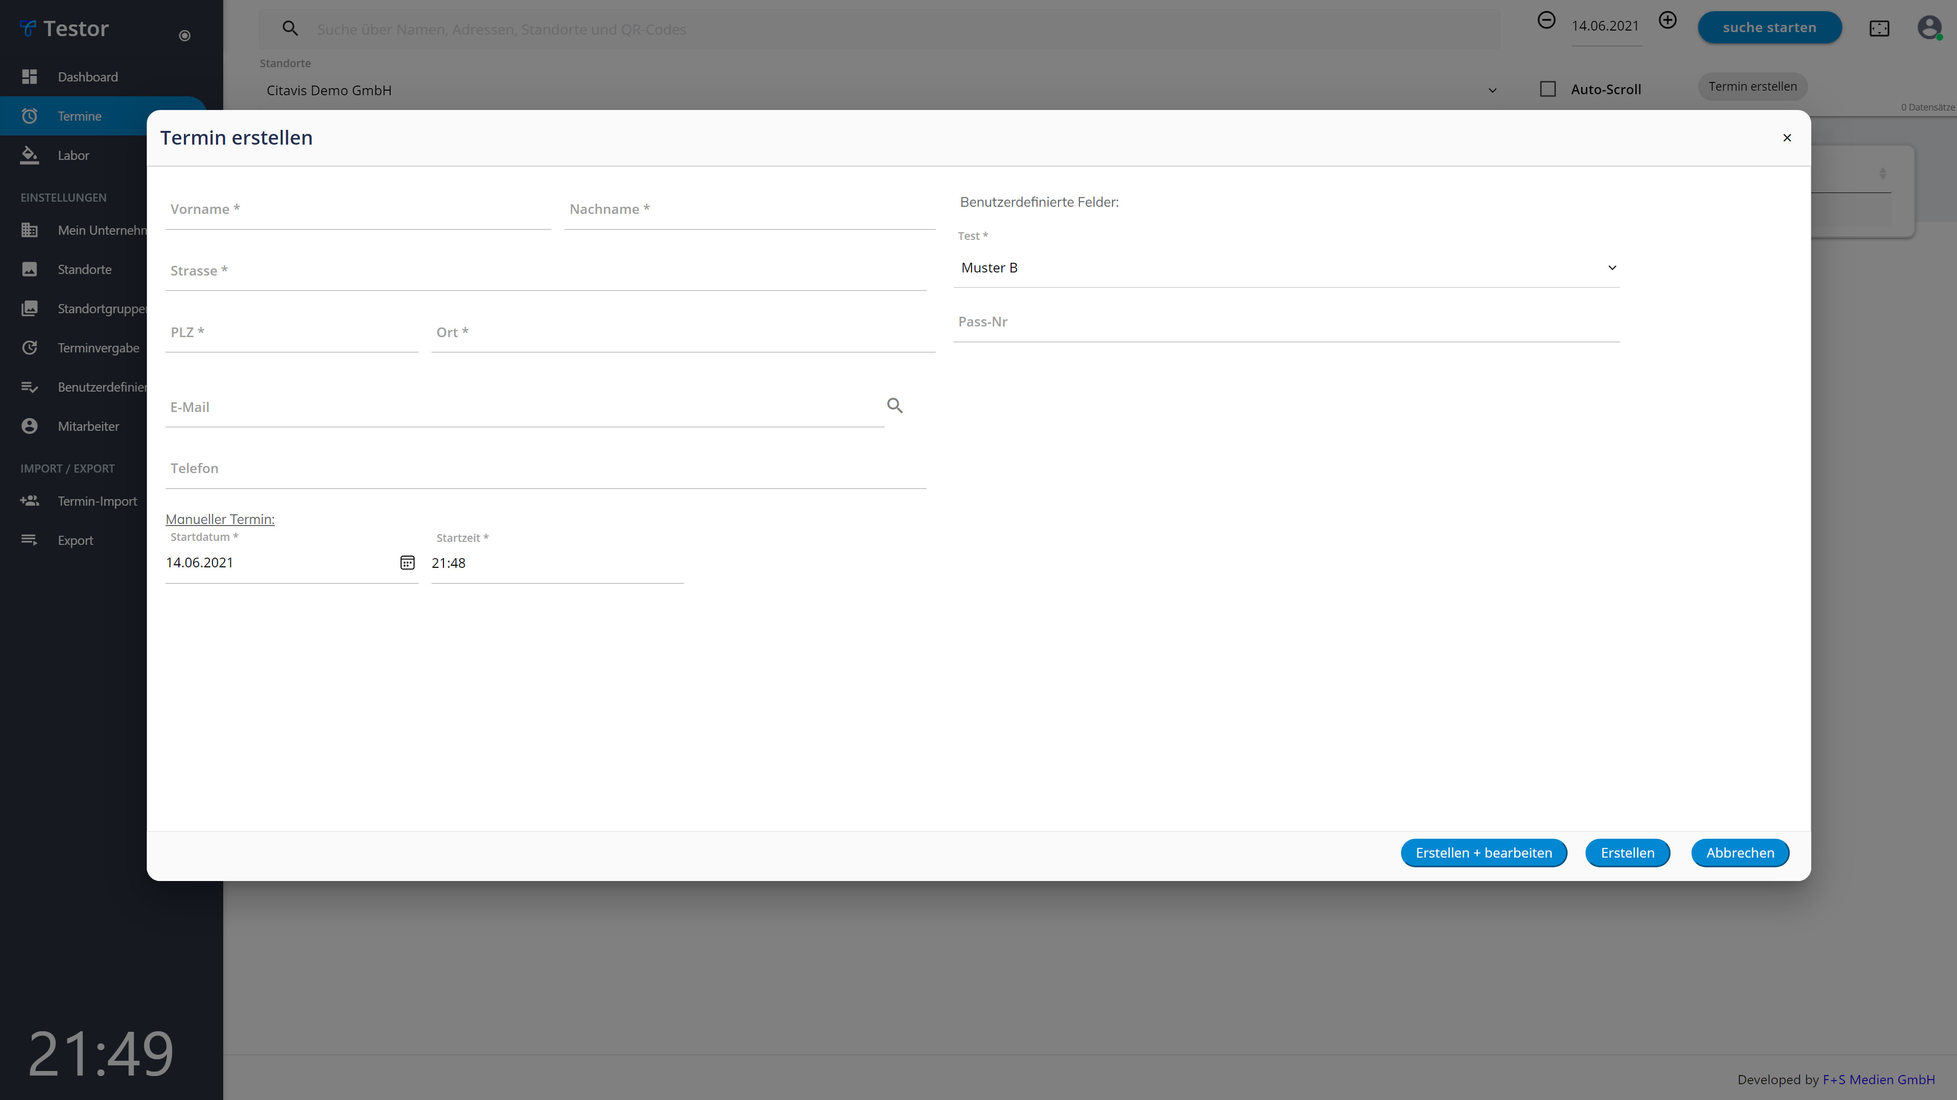Open Termin-Import in the sidebar

(x=97, y=501)
